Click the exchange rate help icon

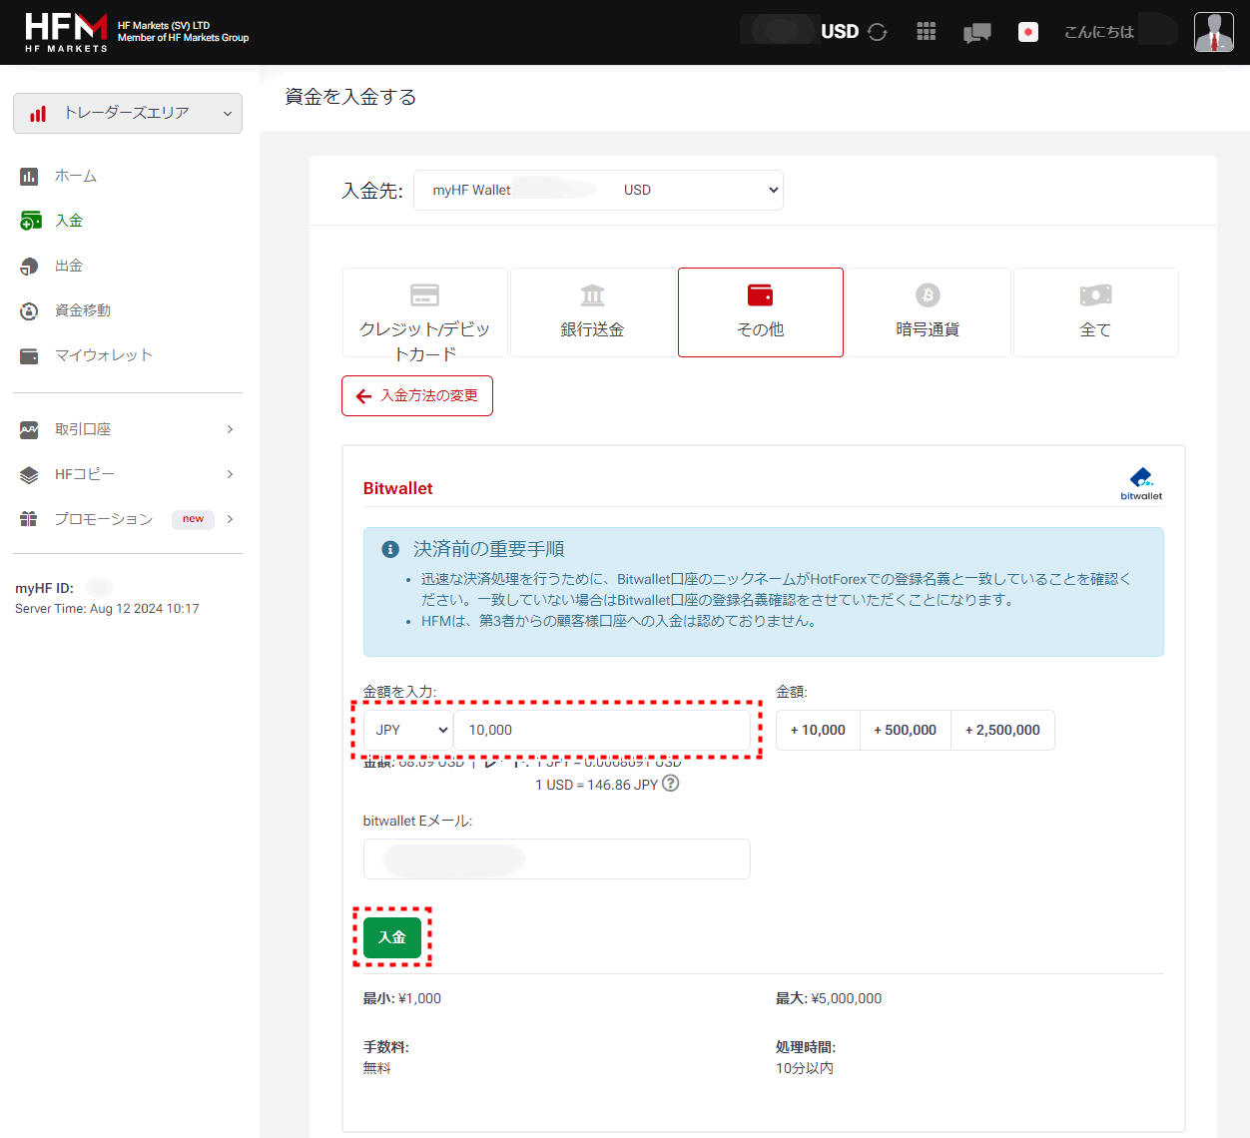pos(671,784)
